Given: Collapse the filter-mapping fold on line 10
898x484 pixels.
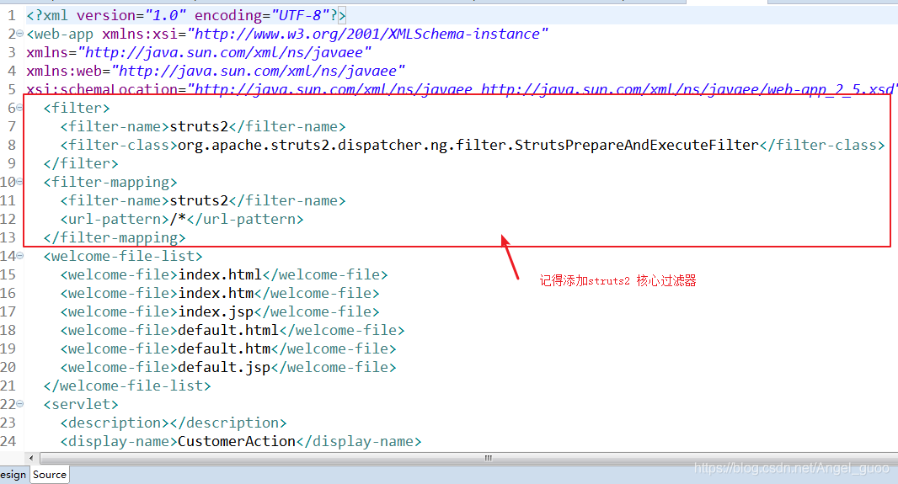Looking at the screenshot, I should click(20, 181).
